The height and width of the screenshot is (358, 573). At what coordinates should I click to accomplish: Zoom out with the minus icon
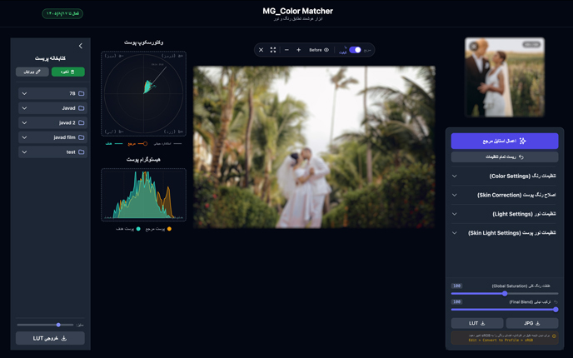286,50
